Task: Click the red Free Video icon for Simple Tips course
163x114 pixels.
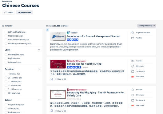Action: [x=133, y=77]
